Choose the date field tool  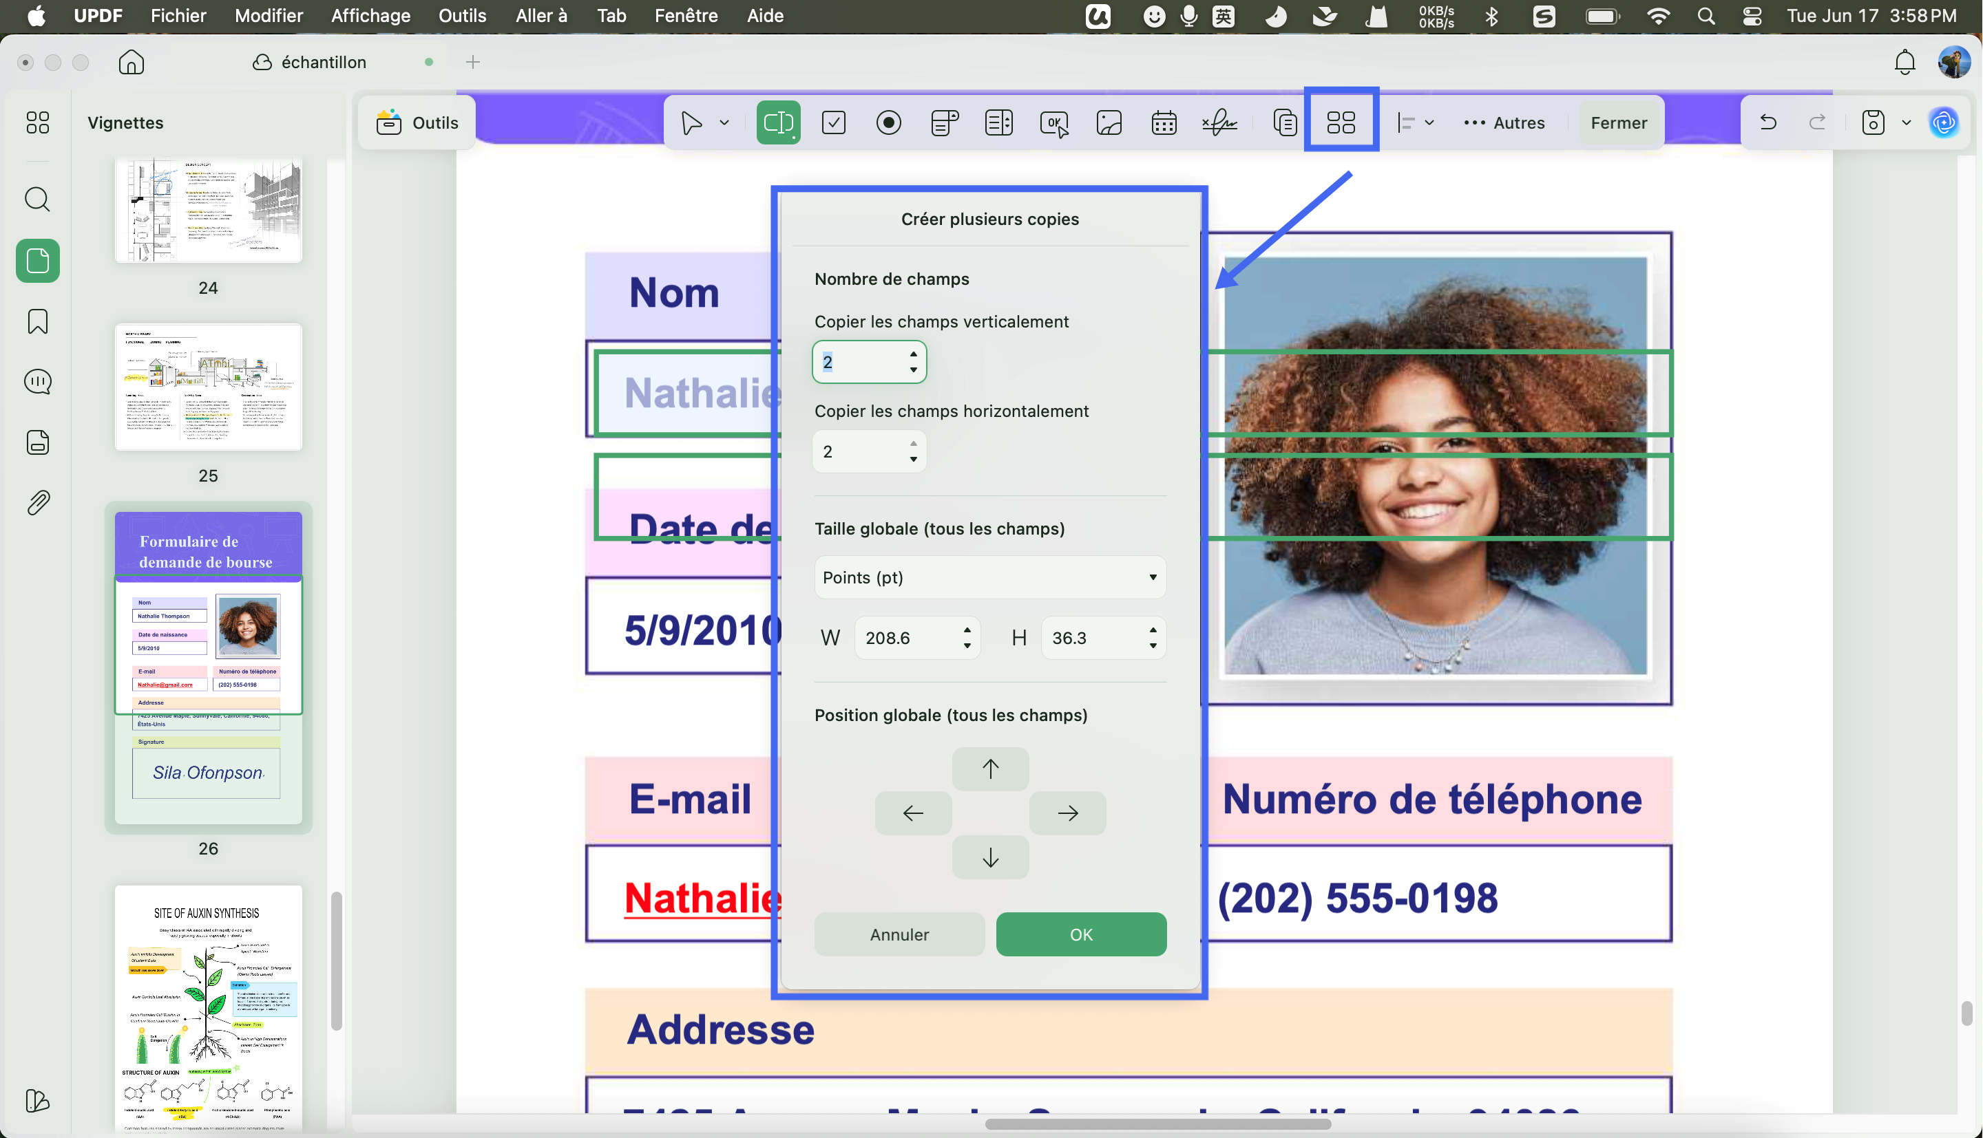coord(1164,122)
